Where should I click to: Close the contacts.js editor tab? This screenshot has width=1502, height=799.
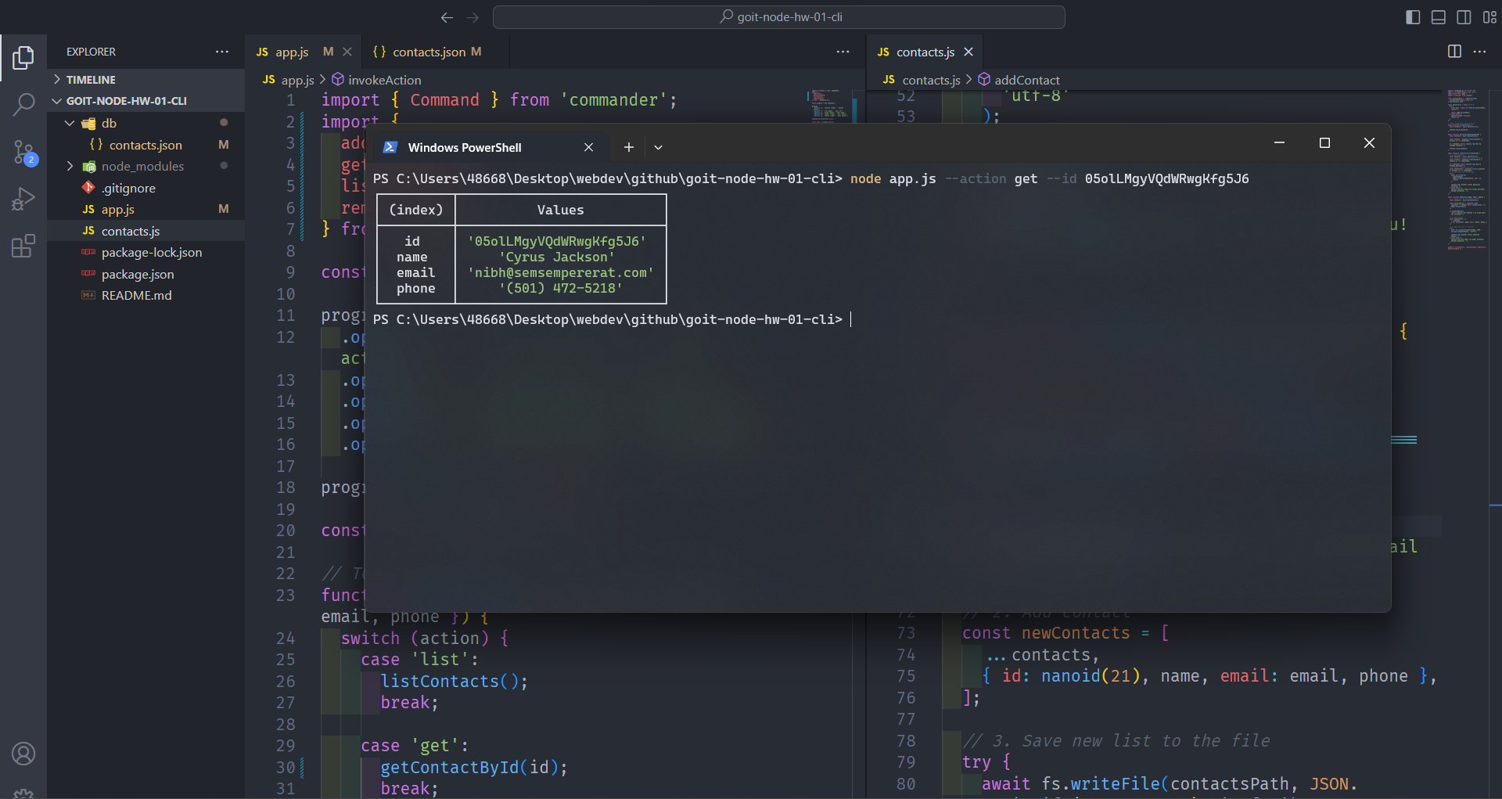[968, 52]
